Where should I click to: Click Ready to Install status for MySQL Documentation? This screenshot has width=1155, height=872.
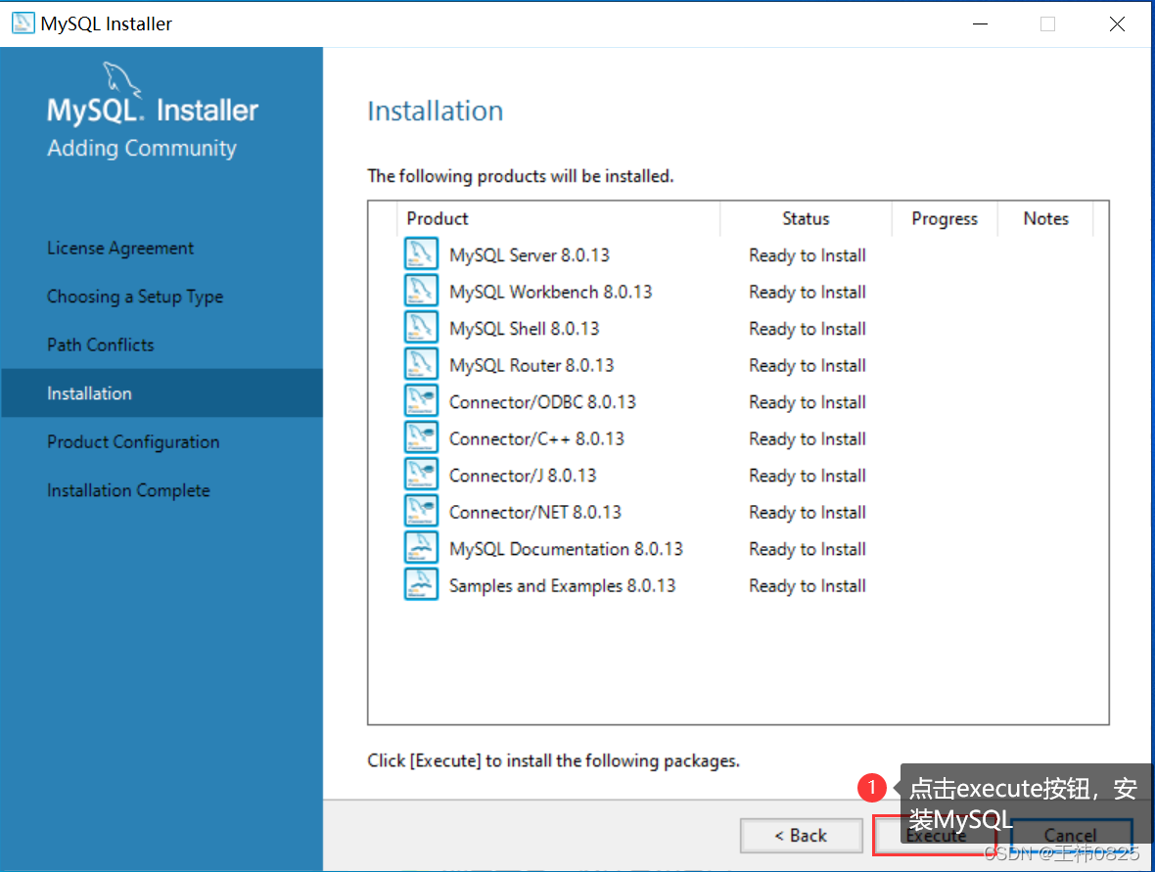click(808, 550)
